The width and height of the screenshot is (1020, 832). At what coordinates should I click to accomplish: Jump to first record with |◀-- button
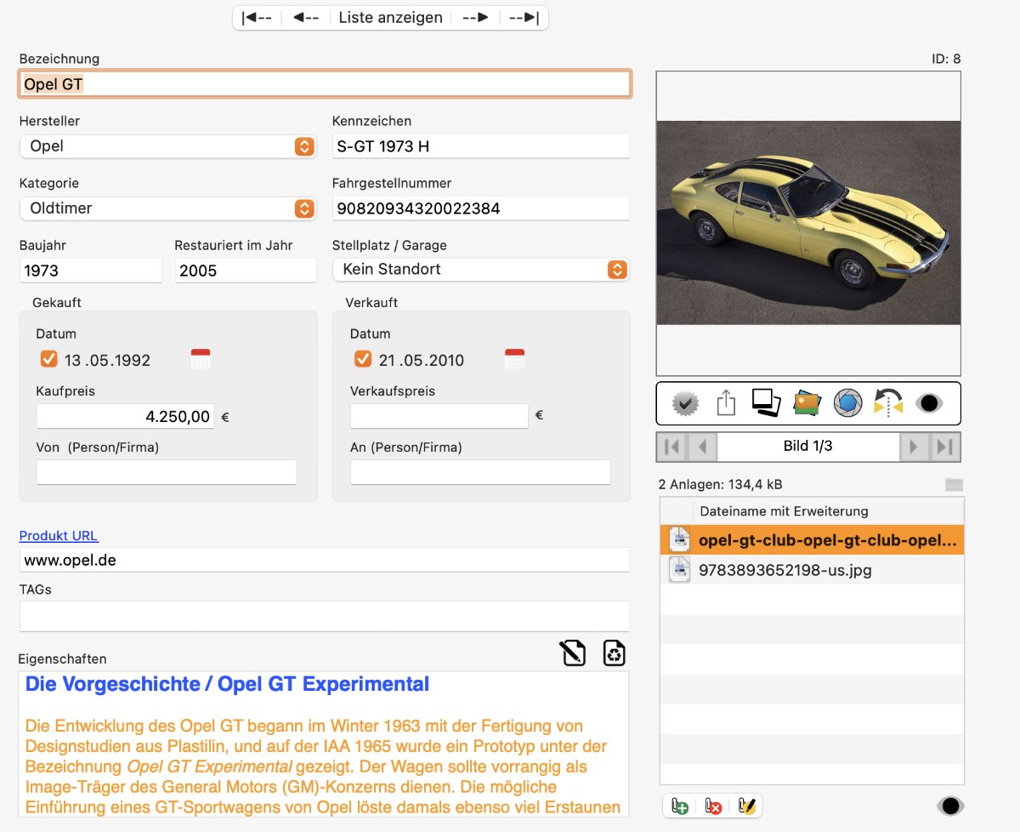click(258, 18)
